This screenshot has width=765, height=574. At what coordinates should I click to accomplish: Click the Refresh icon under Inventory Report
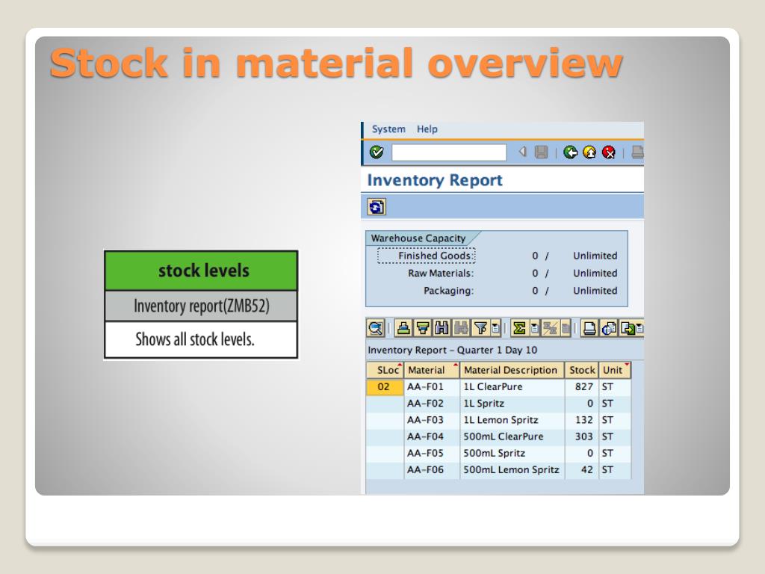click(377, 207)
